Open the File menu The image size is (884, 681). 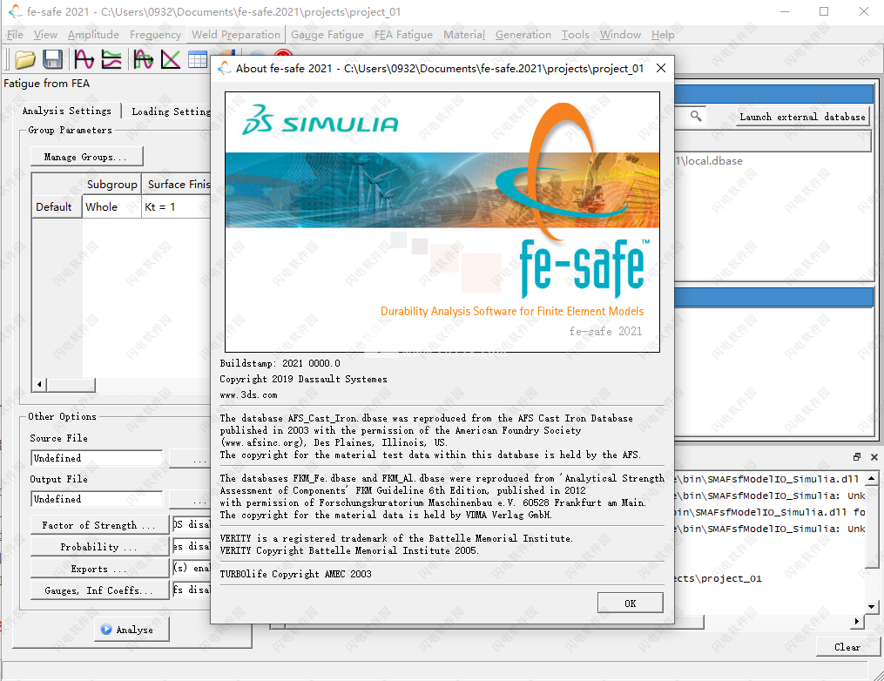click(15, 34)
